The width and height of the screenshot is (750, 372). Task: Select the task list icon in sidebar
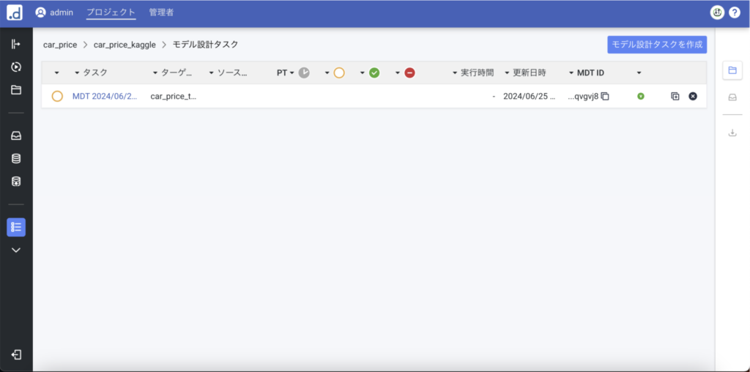[16, 227]
